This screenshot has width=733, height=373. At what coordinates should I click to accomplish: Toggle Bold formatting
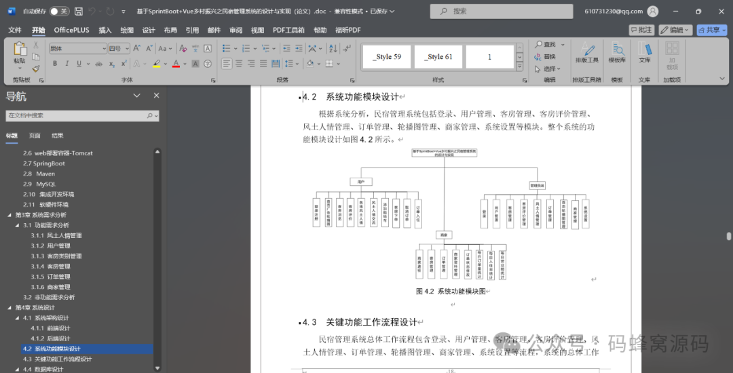55,64
